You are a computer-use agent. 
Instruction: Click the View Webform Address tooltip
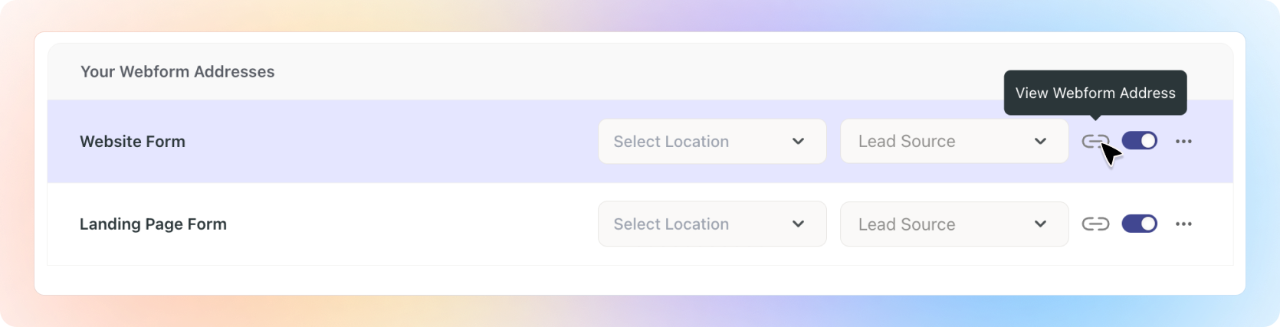[1095, 93]
